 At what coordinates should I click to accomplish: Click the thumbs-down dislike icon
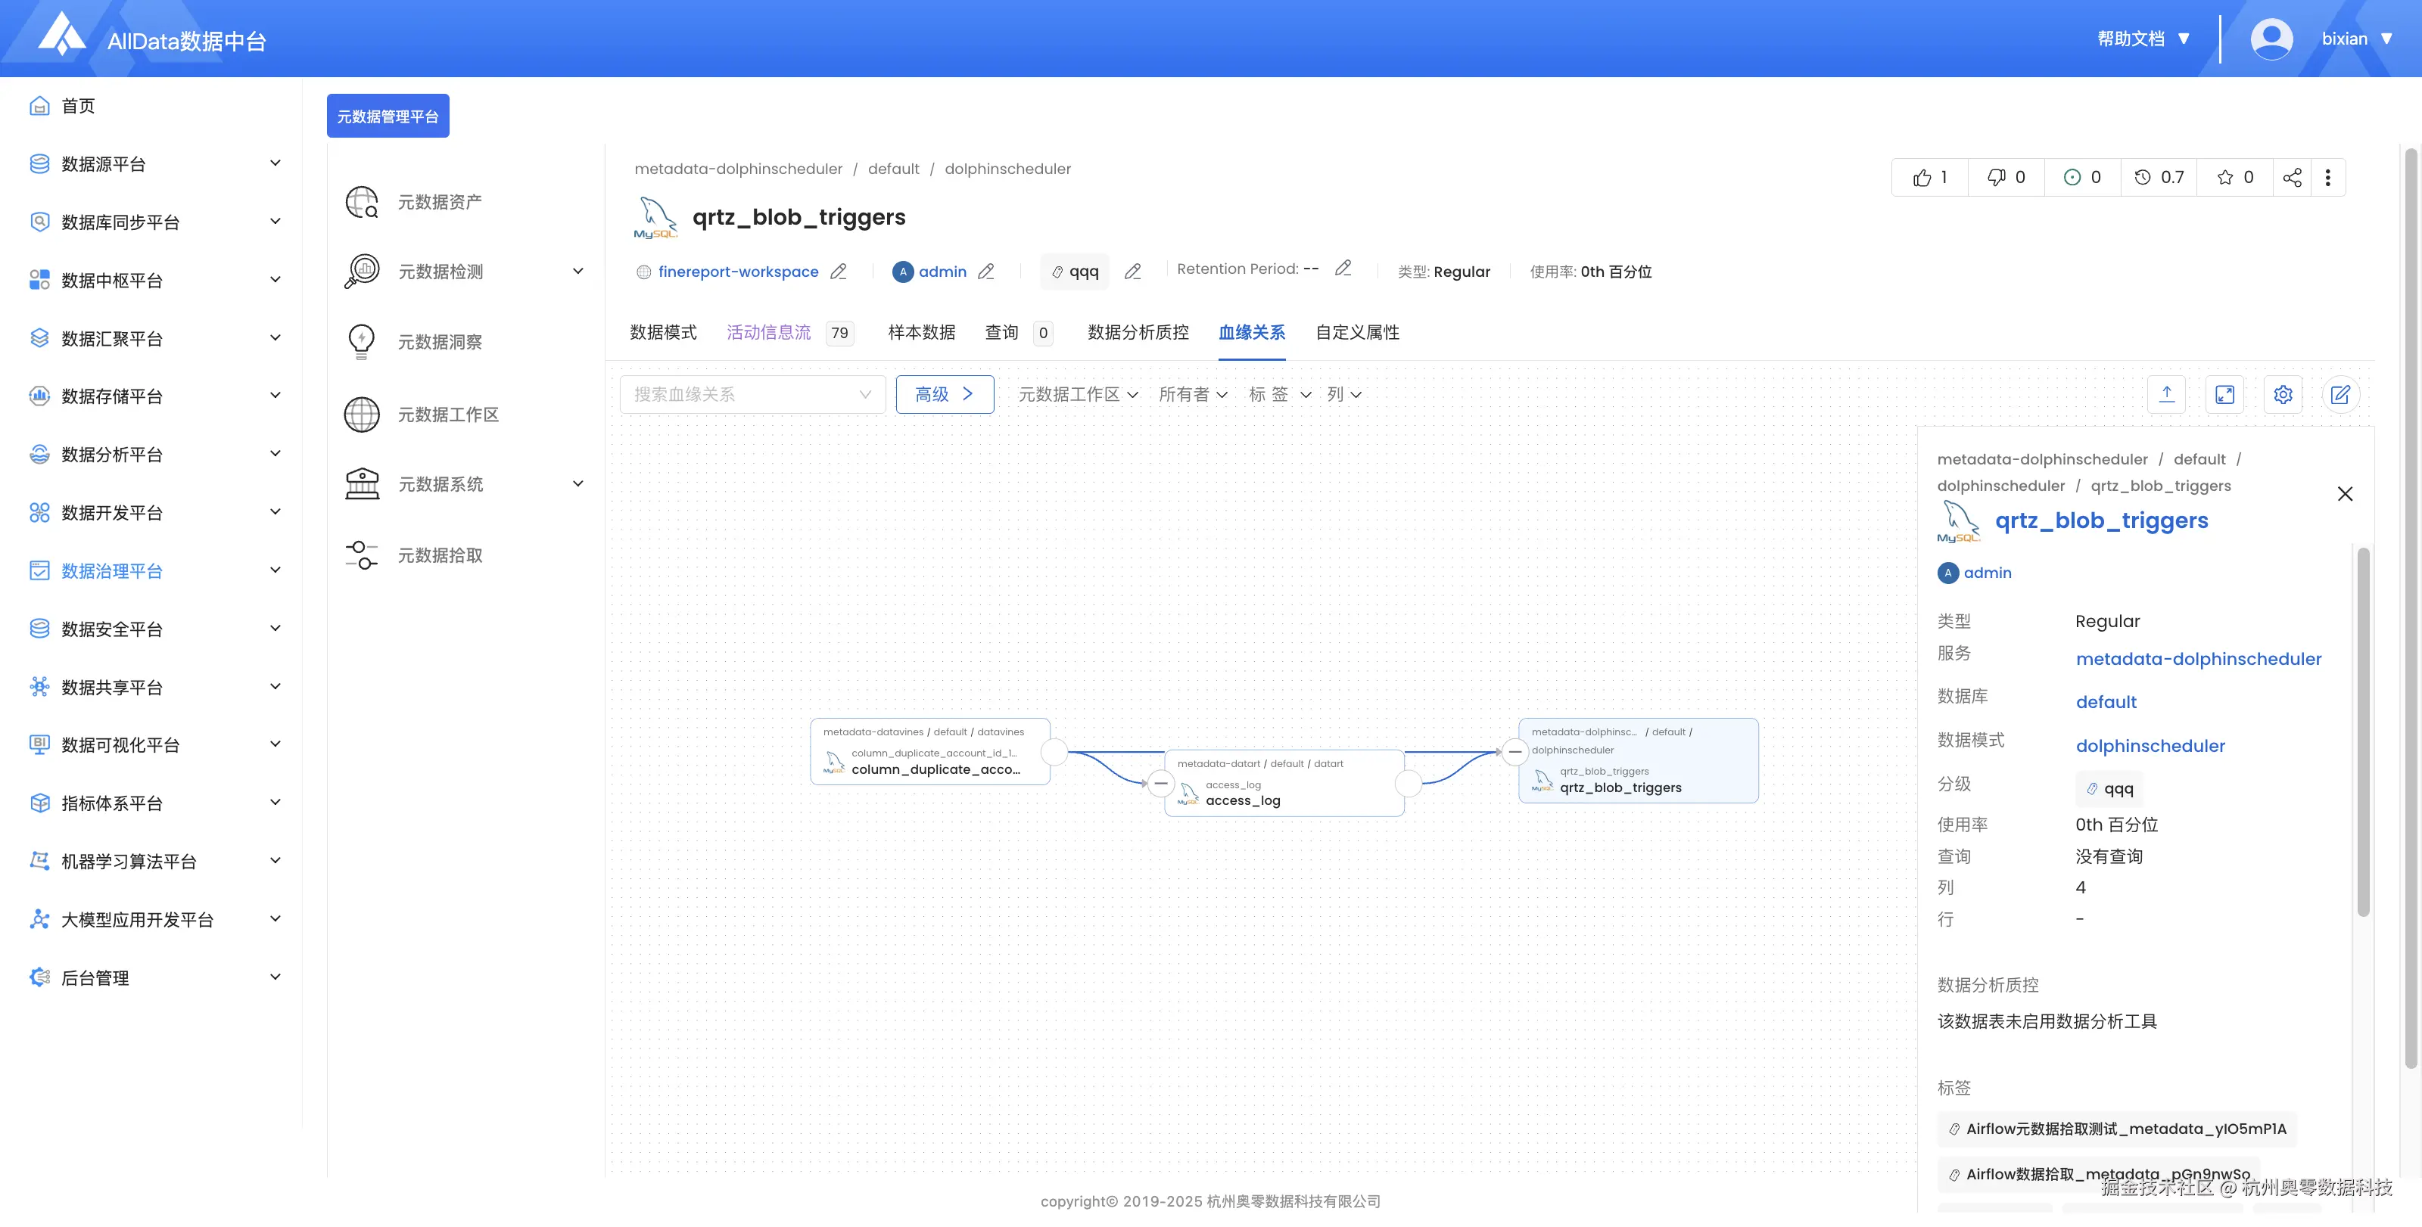pos(1996,178)
